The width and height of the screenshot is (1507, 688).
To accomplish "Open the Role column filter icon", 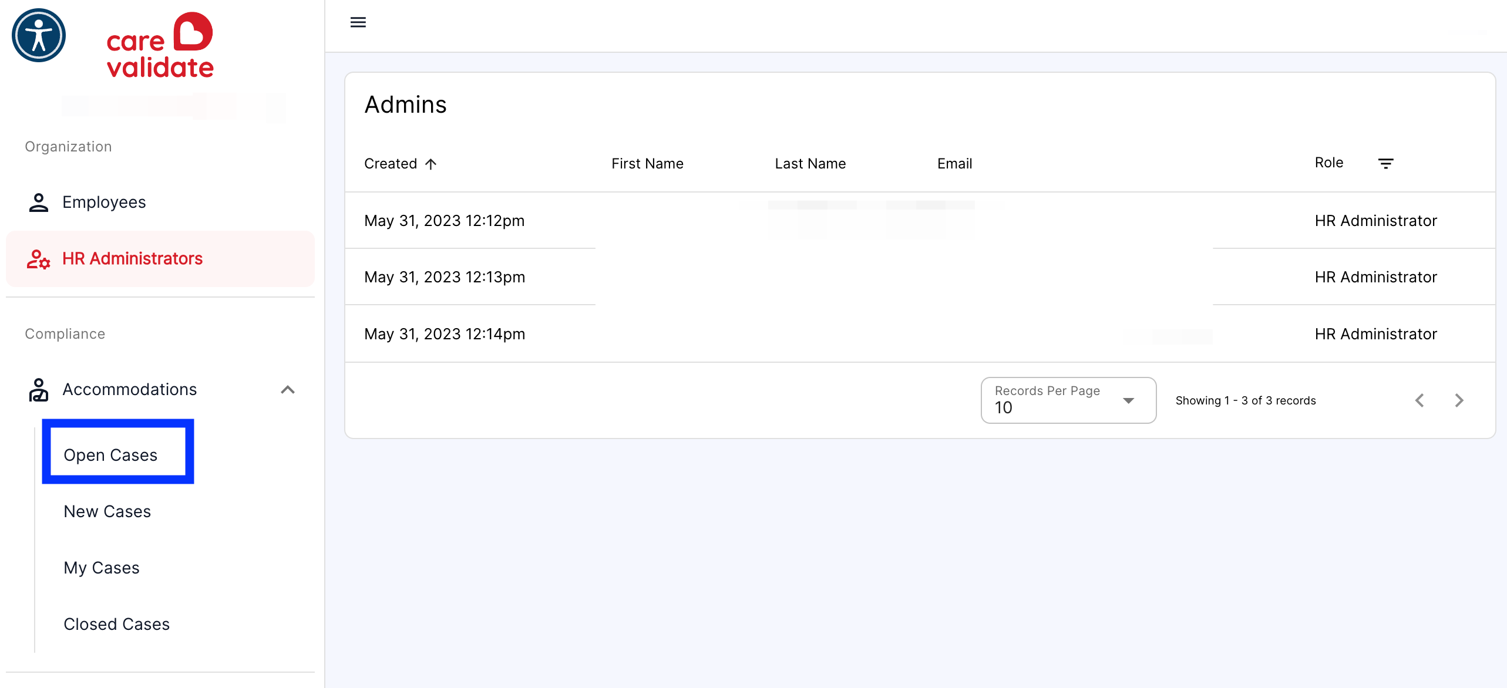I will click(x=1386, y=163).
